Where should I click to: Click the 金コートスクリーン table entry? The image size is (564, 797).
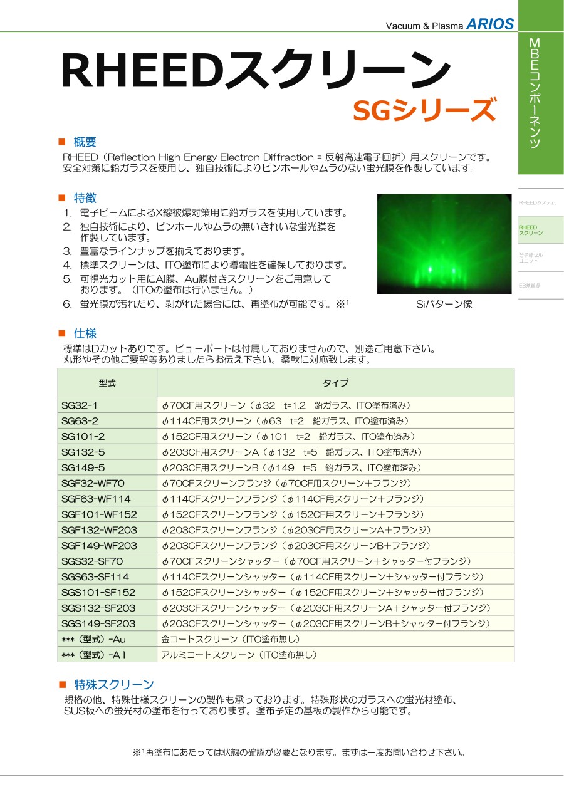pos(231,639)
